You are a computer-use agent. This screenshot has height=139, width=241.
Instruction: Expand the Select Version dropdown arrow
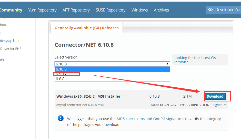tap(167, 64)
